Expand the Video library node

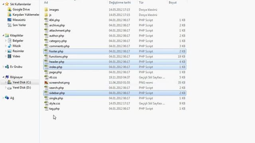point(6,56)
